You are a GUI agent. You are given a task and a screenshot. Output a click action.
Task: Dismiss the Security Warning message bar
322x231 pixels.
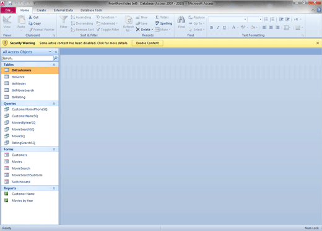(318, 43)
